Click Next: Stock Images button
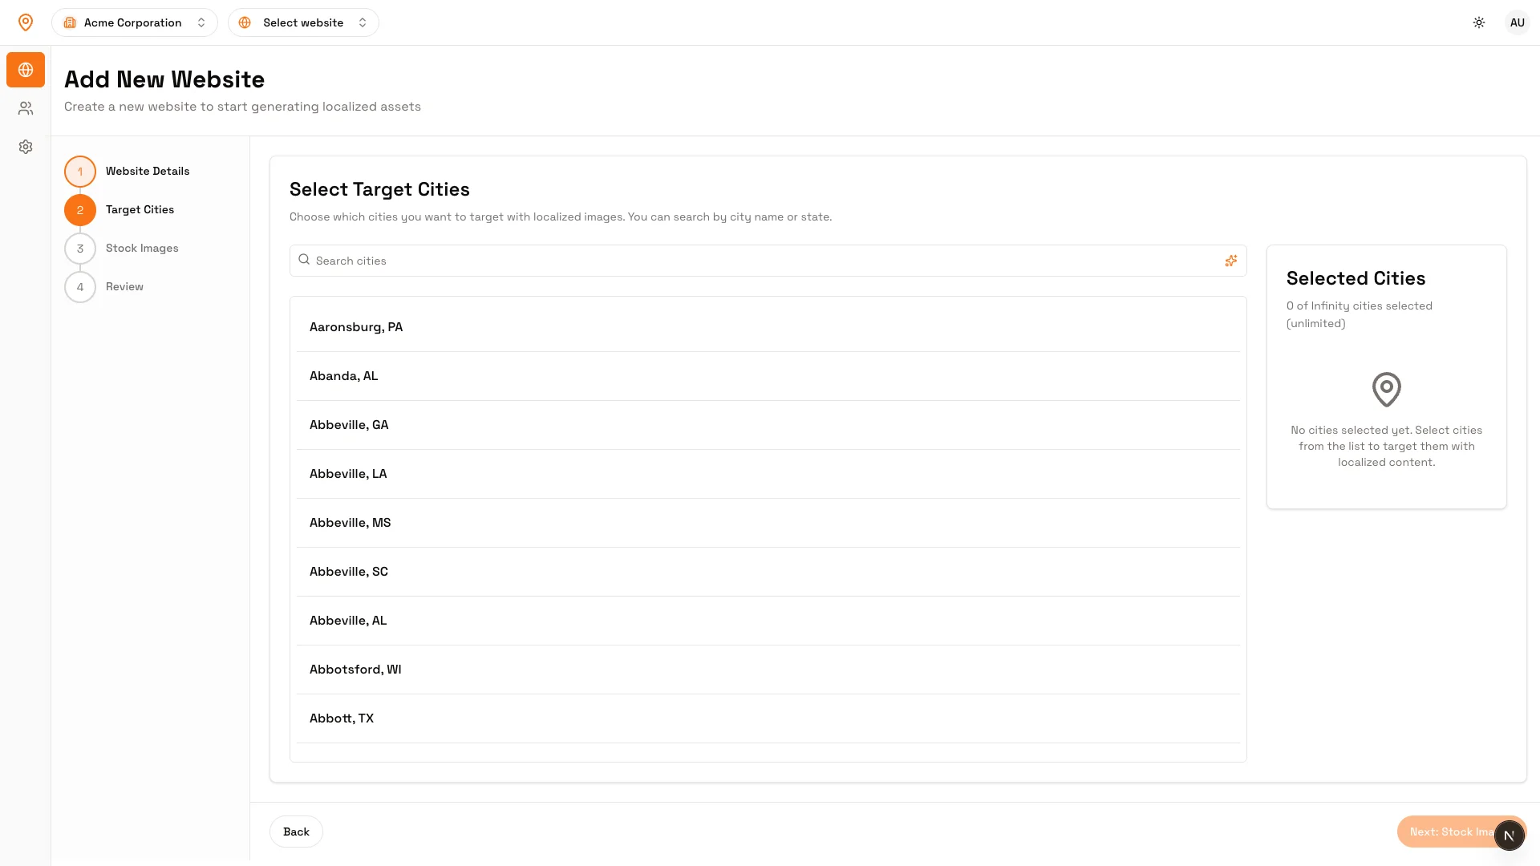Viewport: 1540px width, 866px height. pyautogui.click(x=1444, y=832)
